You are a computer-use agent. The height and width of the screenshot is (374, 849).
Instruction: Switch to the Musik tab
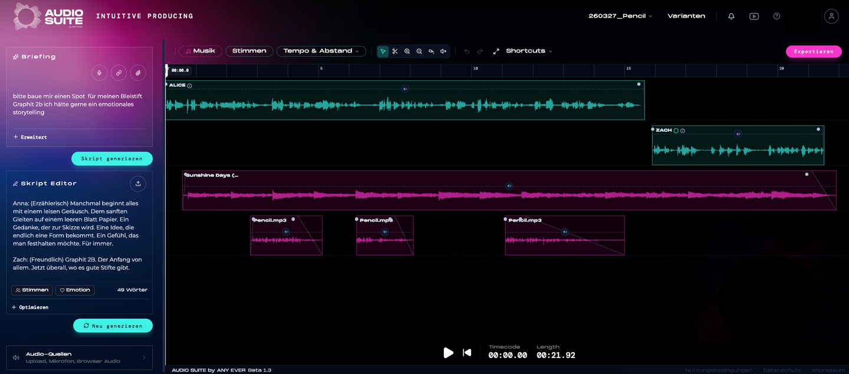pos(200,51)
